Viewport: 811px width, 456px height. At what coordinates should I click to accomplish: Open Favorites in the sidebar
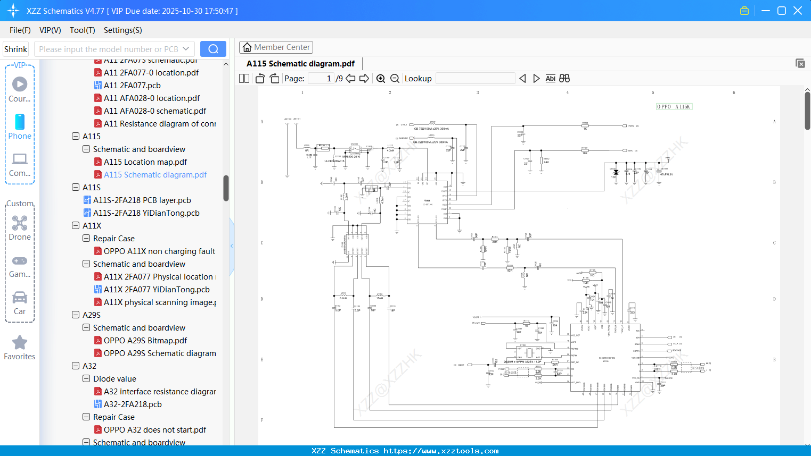(x=20, y=348)
